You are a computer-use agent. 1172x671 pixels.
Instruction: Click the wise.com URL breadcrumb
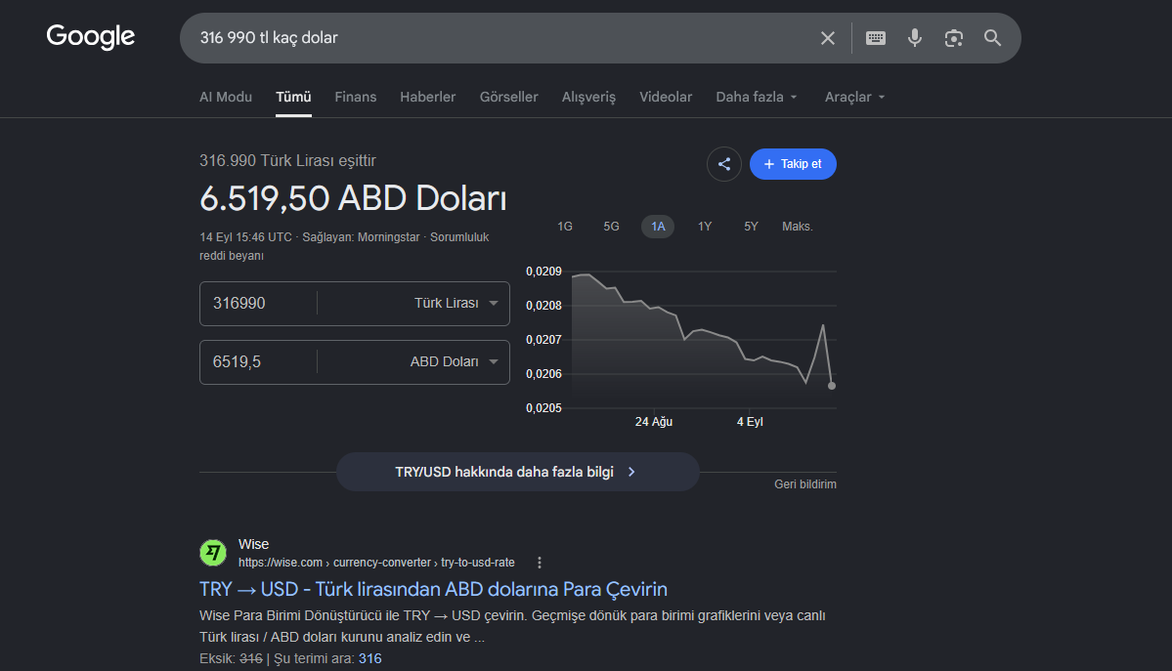click(376, 563)
